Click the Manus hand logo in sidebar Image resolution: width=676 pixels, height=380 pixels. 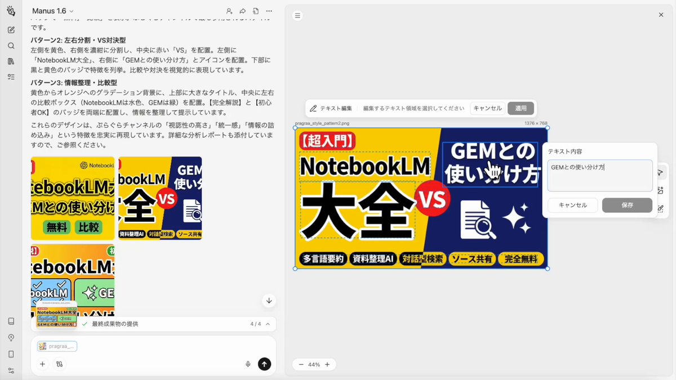[x=11, y=11]
